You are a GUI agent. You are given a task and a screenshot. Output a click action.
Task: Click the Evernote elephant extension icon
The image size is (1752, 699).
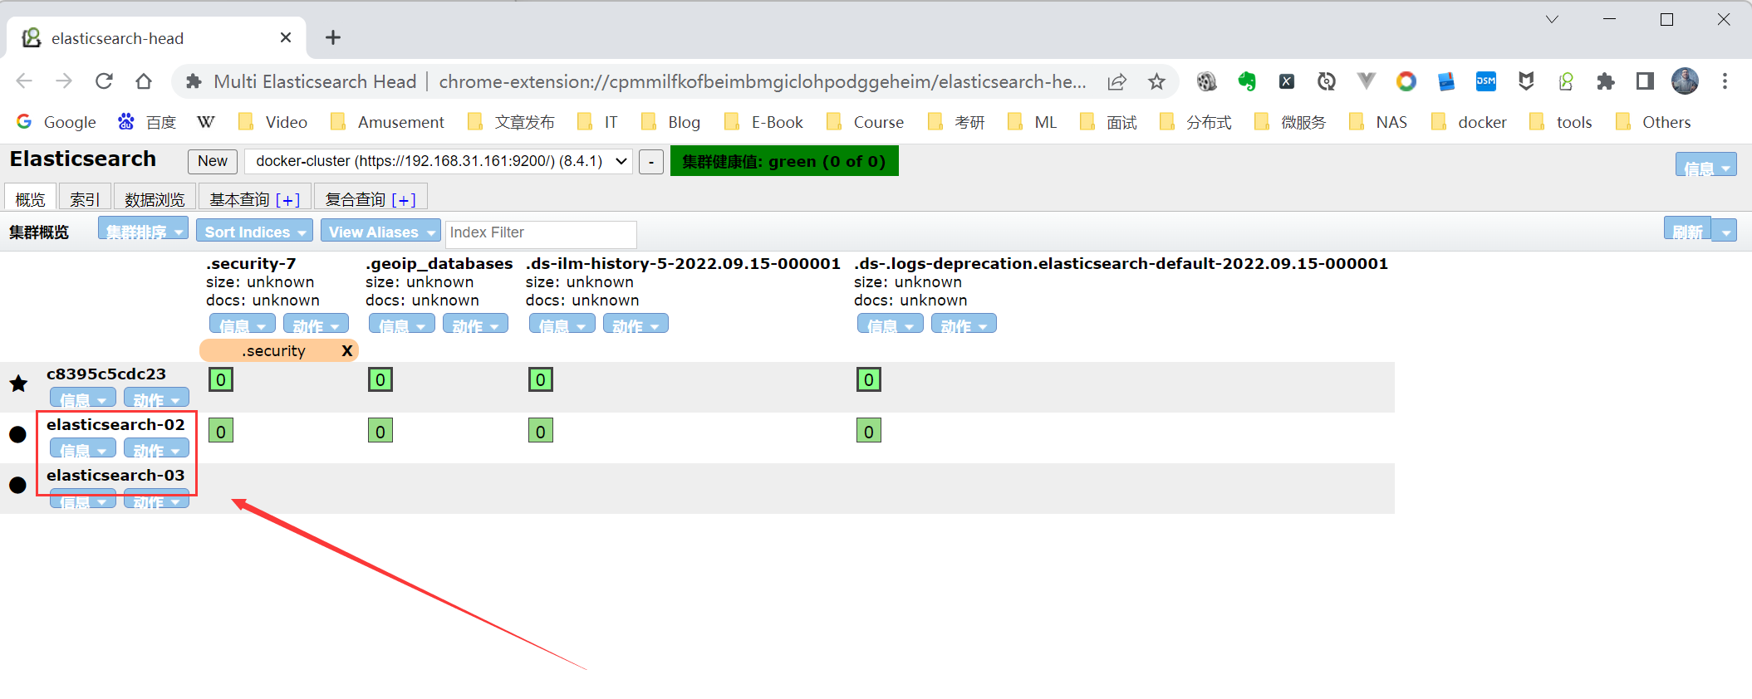(x=1246, y=81)
